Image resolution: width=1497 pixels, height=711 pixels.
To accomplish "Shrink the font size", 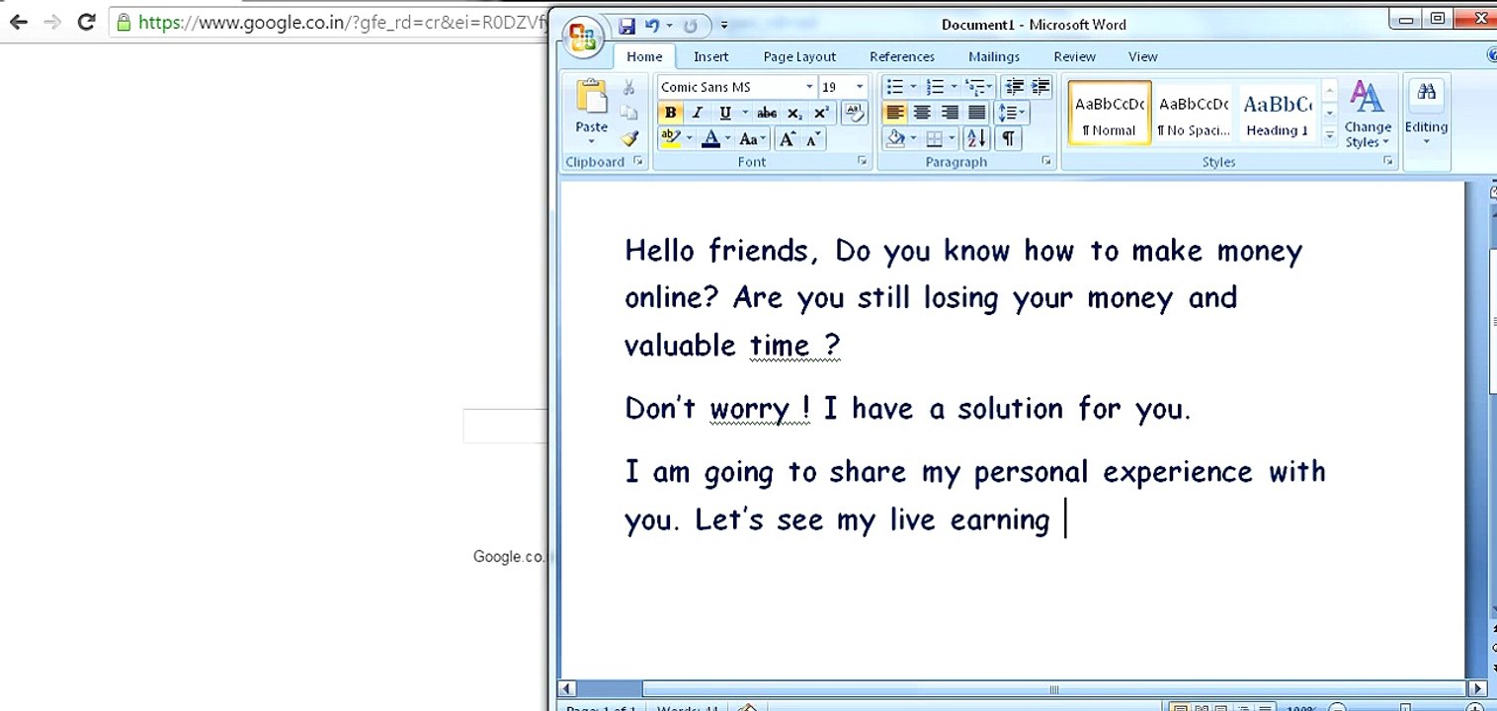I will point(812,139).
